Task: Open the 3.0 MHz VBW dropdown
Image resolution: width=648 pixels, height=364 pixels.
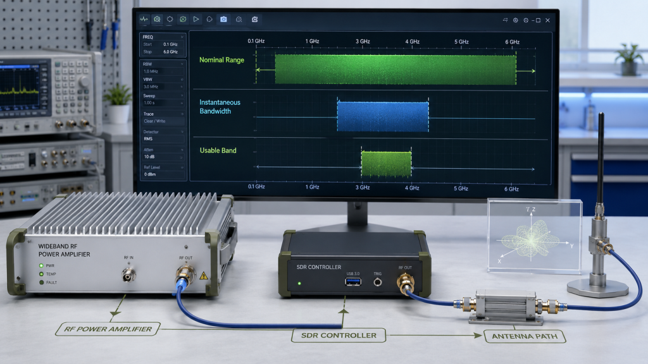Action: (x=163, y=87)
